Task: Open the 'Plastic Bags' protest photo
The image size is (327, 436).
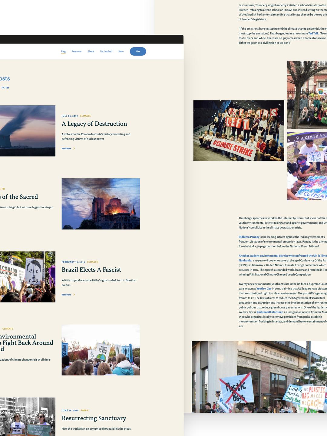Action: click(259, 377)
